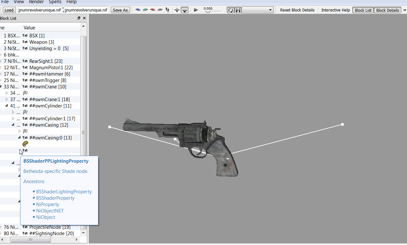407x245 pixels.
Task: Click the flip horizontal arrows icon
Action: (x=177, y=10)
